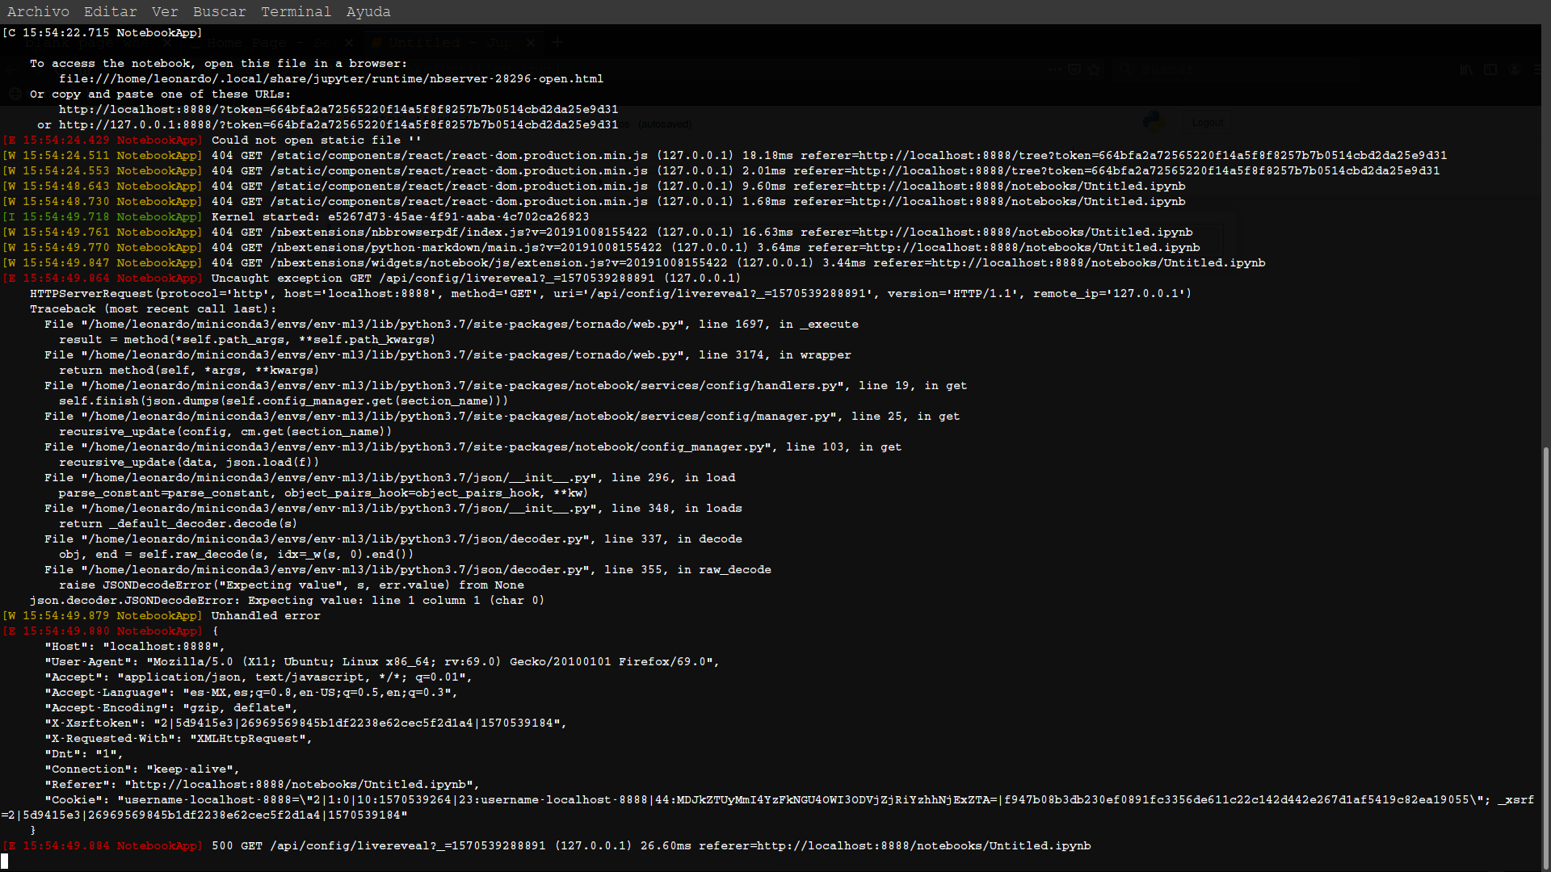Open the Firefox hamburger menu icon
The width and height of the screenshot is (1551, 872).
(1539, 69)
